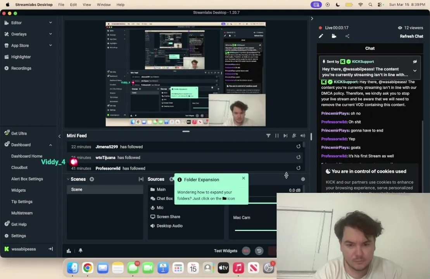
Task: Open Dashboard Home
Action: pos(27,156)
